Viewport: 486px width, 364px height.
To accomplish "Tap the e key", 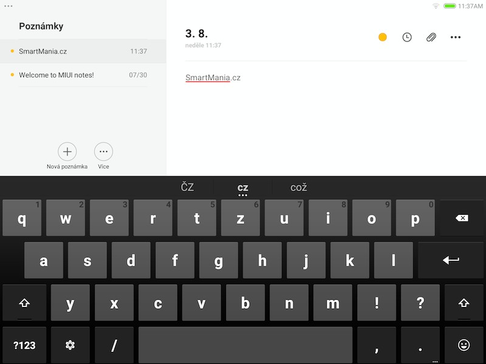I will tap(109, 218).
